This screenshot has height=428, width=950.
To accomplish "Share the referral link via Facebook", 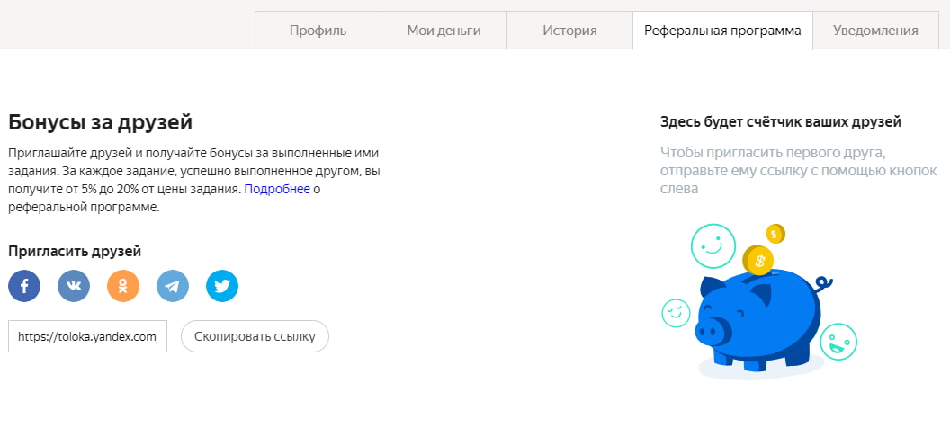I will pos(24,287).
